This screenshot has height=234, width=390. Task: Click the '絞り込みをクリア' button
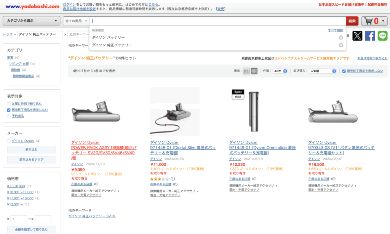coord(32,160)
